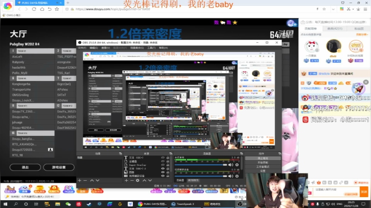Viewport: 371px width, 208px height.
Task: Open Steam from the taskbar
Action: point(89,204)
